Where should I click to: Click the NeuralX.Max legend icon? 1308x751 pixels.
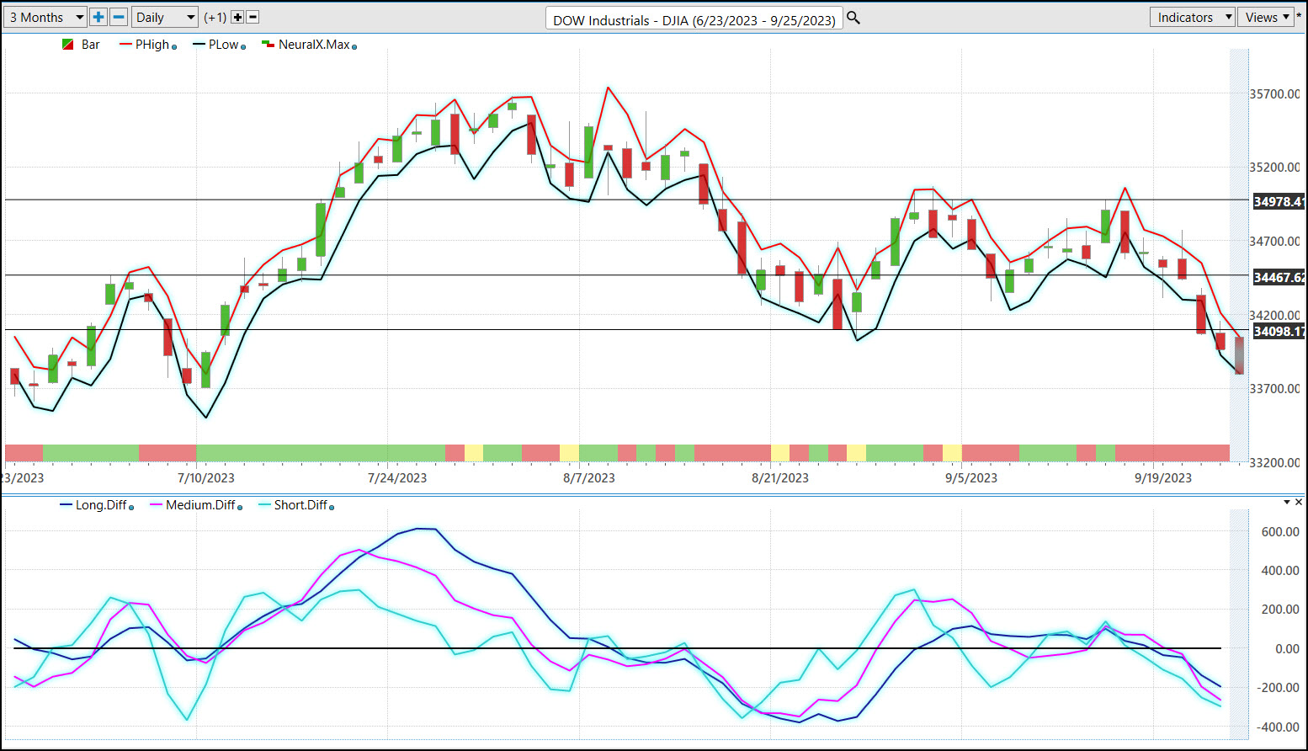pyautogui.click(x=268, y=45)
